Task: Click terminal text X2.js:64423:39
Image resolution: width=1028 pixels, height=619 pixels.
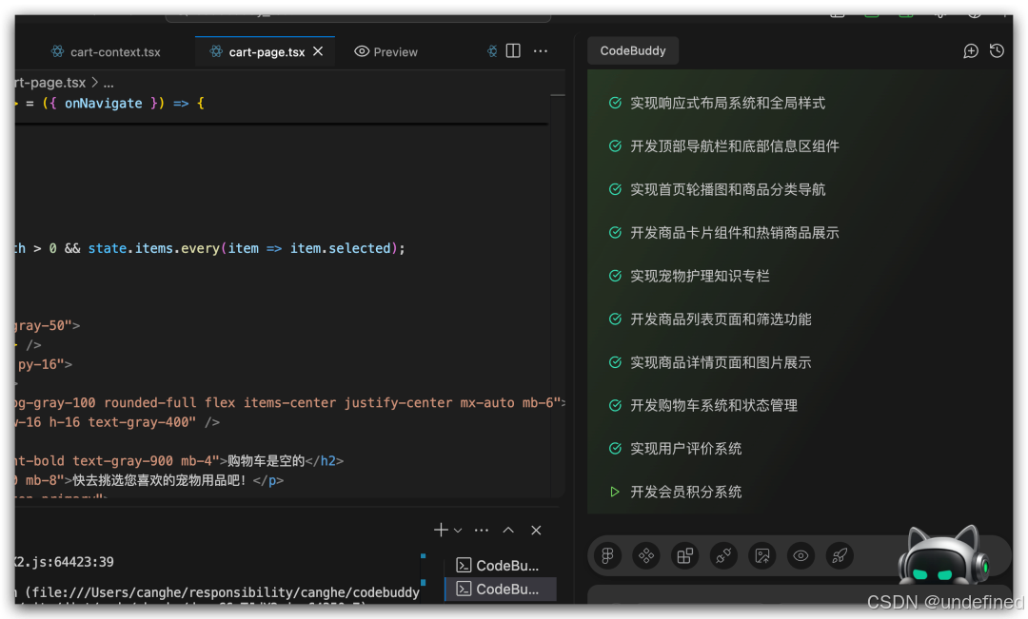Action: point(65,562)
